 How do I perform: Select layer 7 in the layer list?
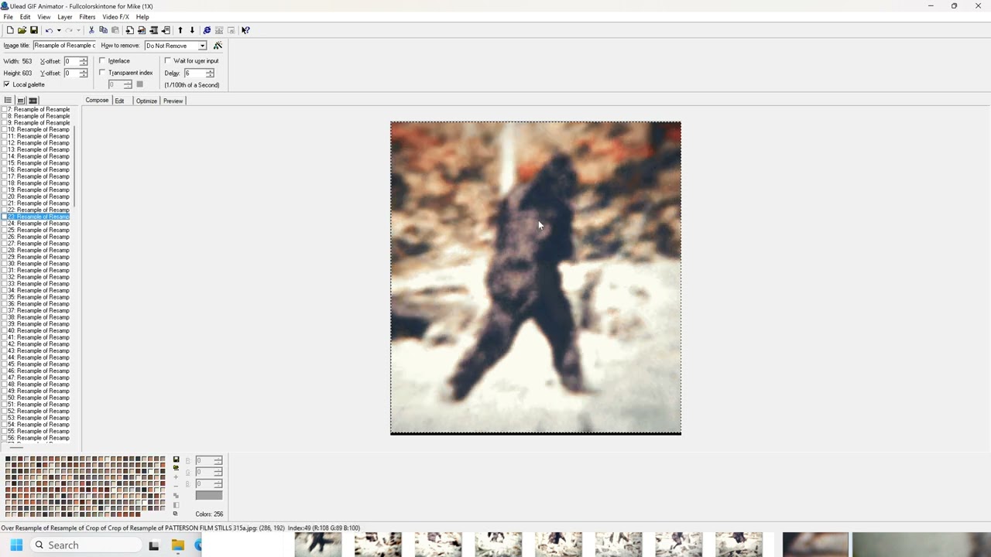(39, 110)
